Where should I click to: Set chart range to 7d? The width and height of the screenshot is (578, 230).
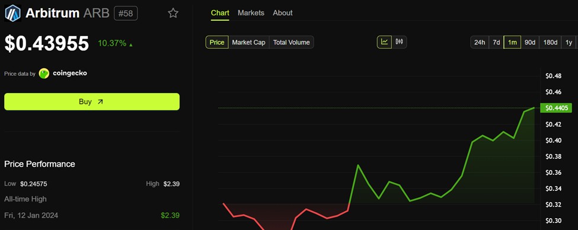[496, 43]
